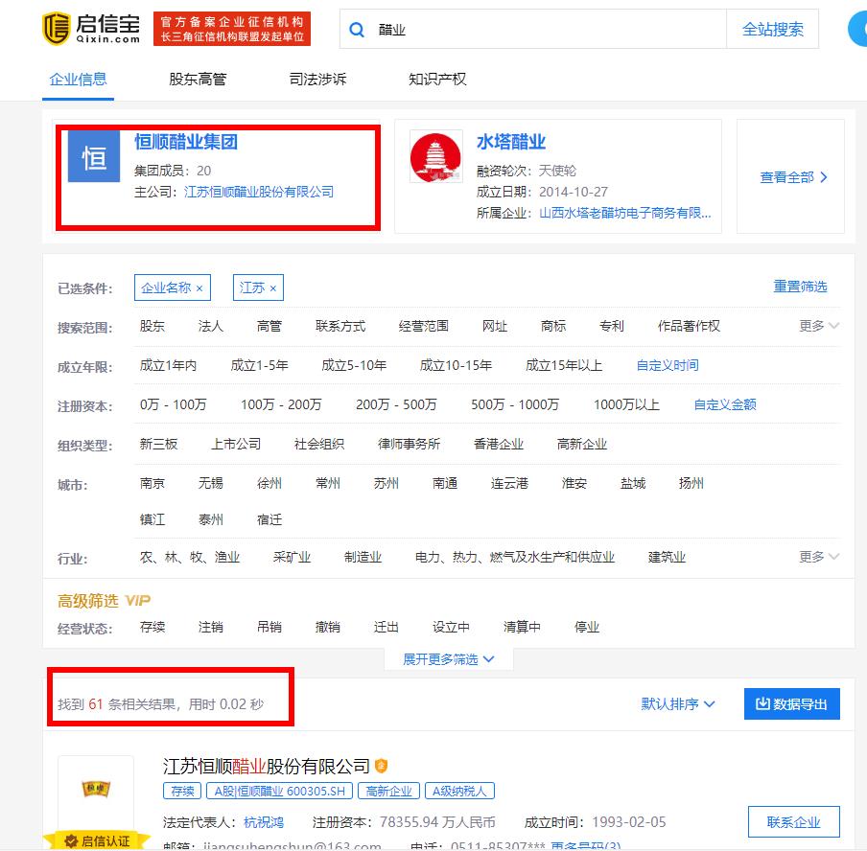This screenshot has height=851, width=867.
Task: Filter by industry 制造业
Action: 363,557
